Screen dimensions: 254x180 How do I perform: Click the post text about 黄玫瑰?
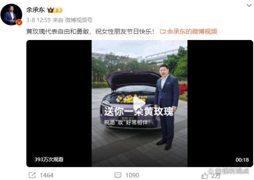coord(90,32)
